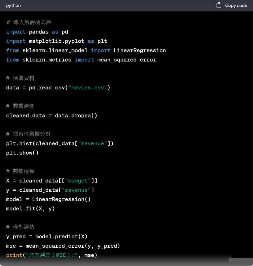Click the clipboard icon beside Copy code

click(x=219, y=5)
